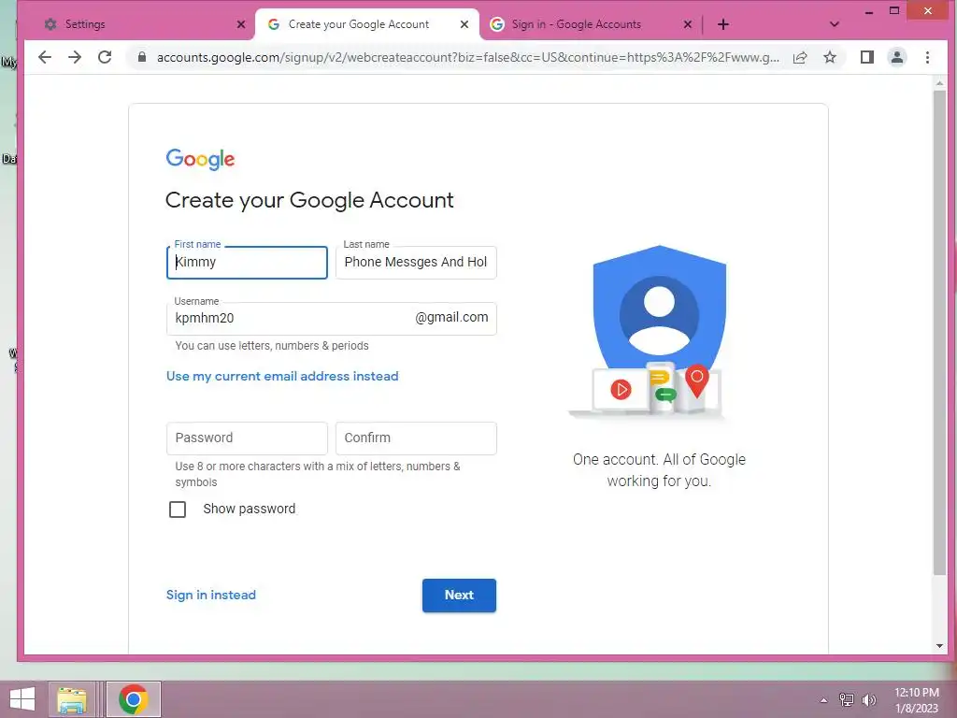Open Chrome three-dot menu
The height and width of the screenshot is (718, 957).
click(927, 57)
